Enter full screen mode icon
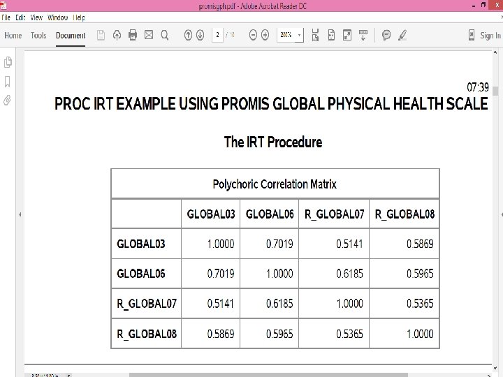The width and height of the screenshot is (503, 377). coord(347,35)
